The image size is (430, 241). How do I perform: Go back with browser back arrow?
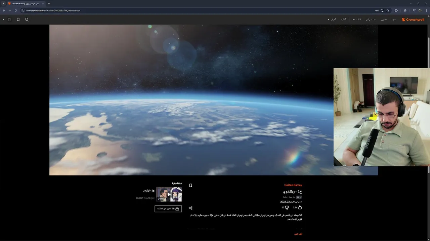pos(4,10)
